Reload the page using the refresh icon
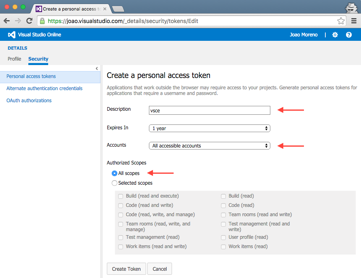 pos(29,21)
